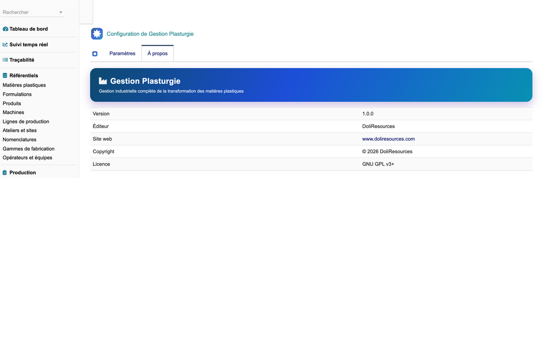Click the Site web label
This screenshot has height=337, width=544.
[102, 139]
